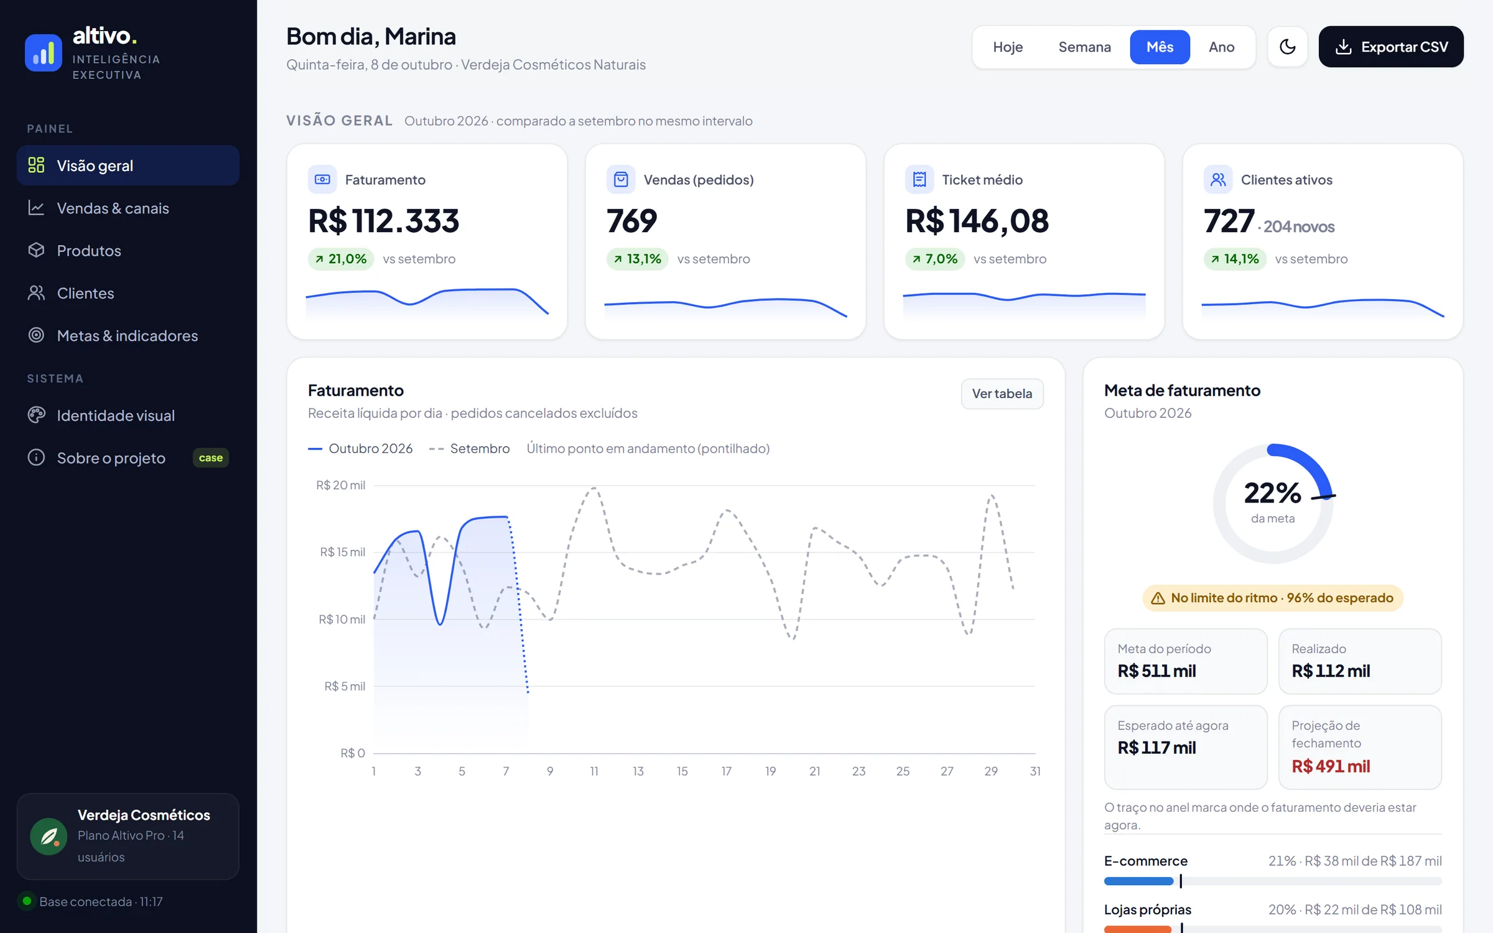Click the Ticket médio receipt icon
The width and height of the screenshot is (1493, 933).
tap(919, 180)
